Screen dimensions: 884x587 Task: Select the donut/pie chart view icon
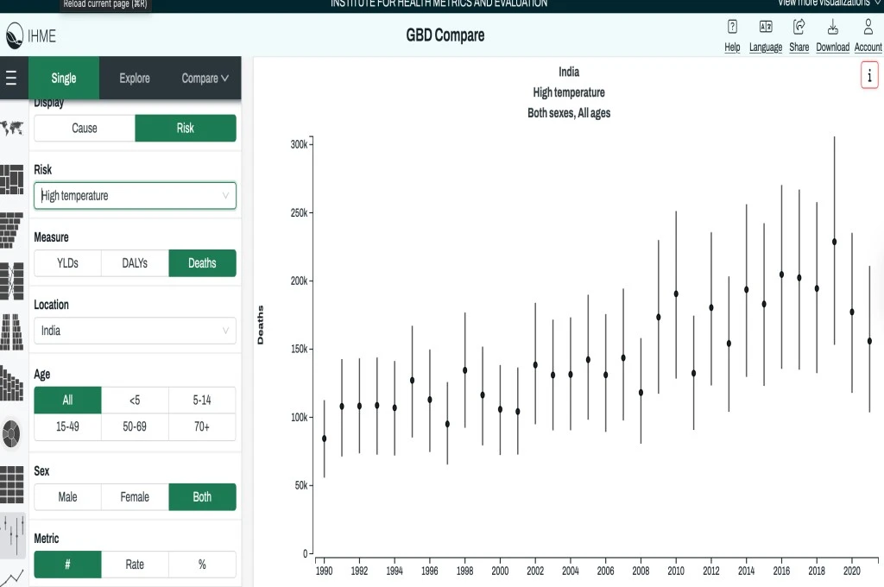tap(13, 432)
